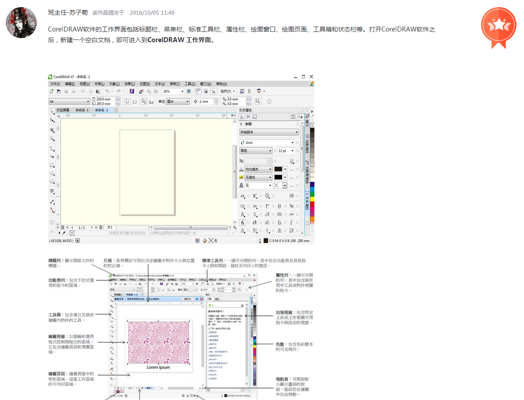Open the 班主任-苏子荀 author profile link

[68, 12]
